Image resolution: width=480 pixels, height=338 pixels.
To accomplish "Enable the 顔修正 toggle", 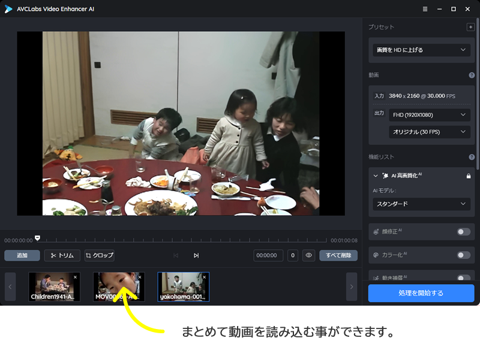I will coord(463,231).
